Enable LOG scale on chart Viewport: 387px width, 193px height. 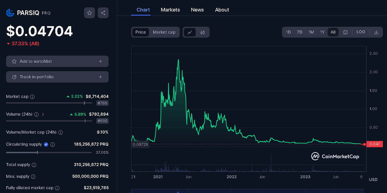click(x=361, y=32)
